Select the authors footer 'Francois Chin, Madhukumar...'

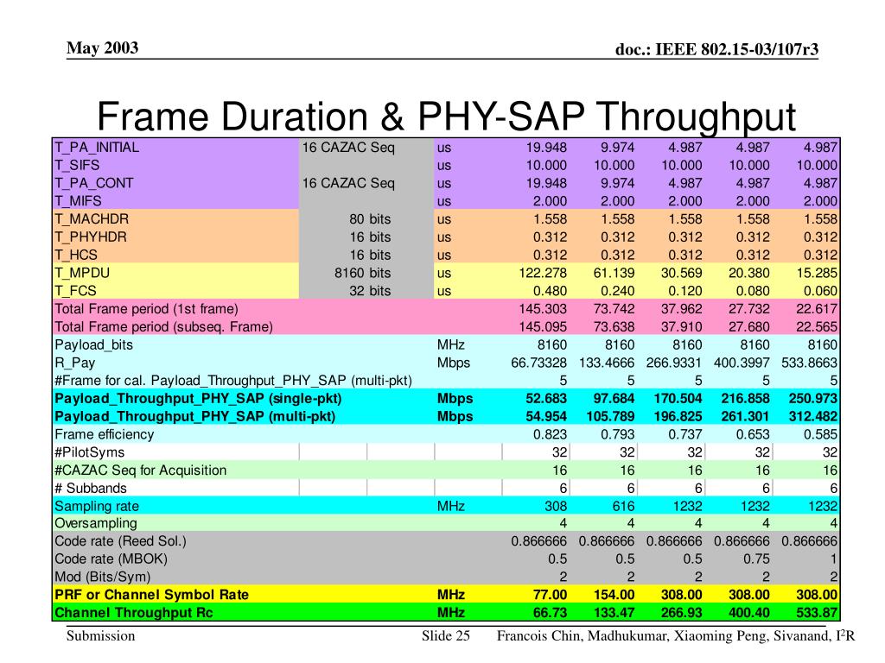tap(676, 636)
